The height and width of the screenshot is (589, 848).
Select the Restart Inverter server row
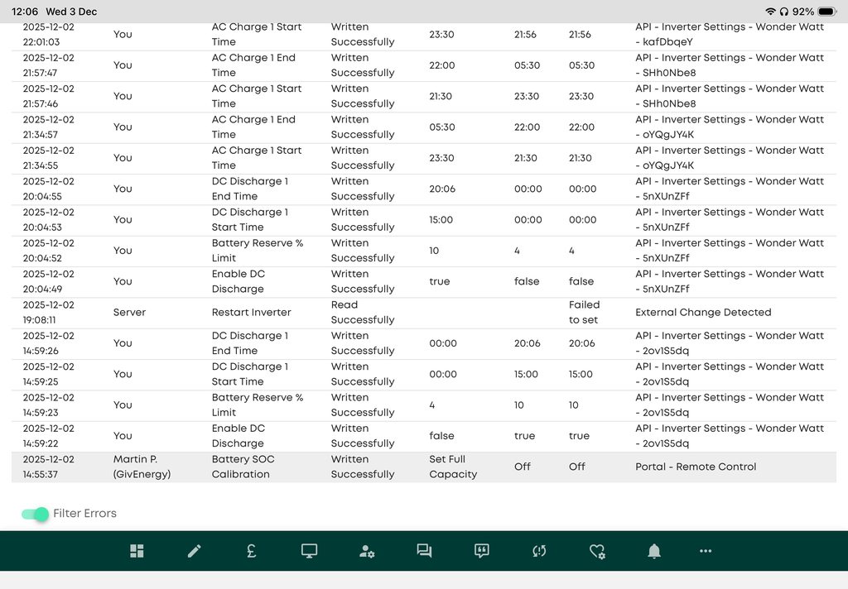(252, 313)
